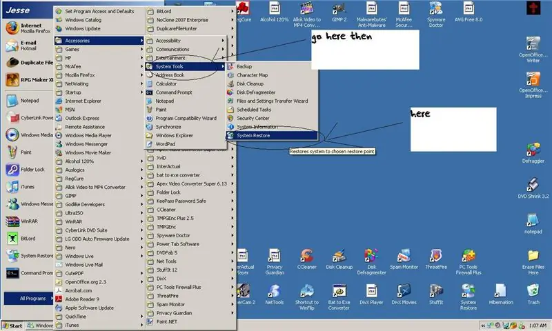Open GIMP 2 desktop shortcut
This screenshot has width=552, height=331.
[x=339, y=12]
